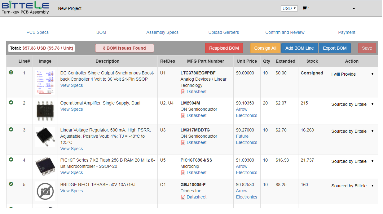Click the extended price $16.93

pos(282,160)
